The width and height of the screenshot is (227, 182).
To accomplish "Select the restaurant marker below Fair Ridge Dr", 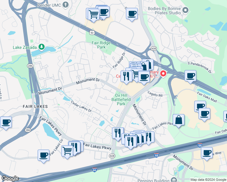I will pyautogui.click(x=126, y=76).
